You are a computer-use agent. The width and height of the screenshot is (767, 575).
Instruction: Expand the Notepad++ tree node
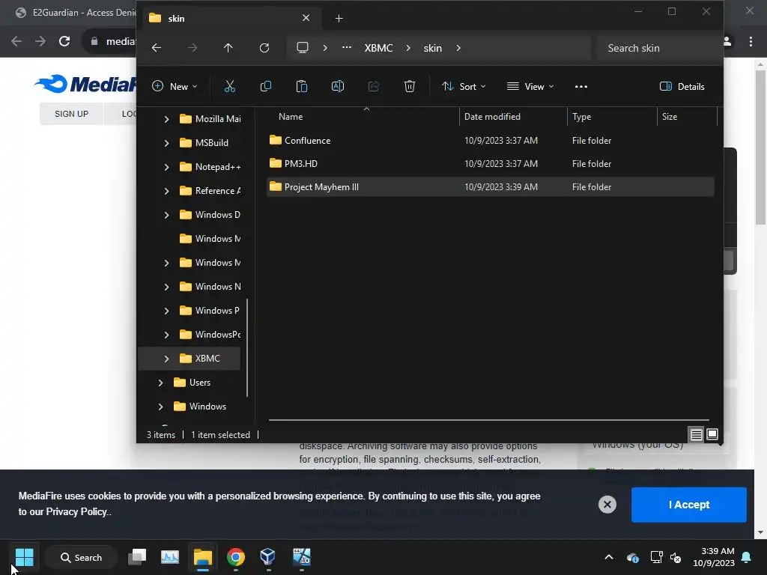tap(166, 167)
